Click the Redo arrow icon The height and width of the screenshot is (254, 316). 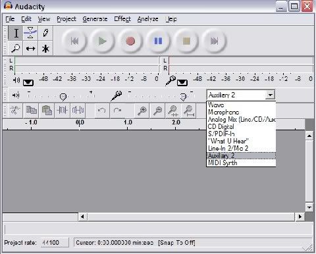click(x=117, y=110)
